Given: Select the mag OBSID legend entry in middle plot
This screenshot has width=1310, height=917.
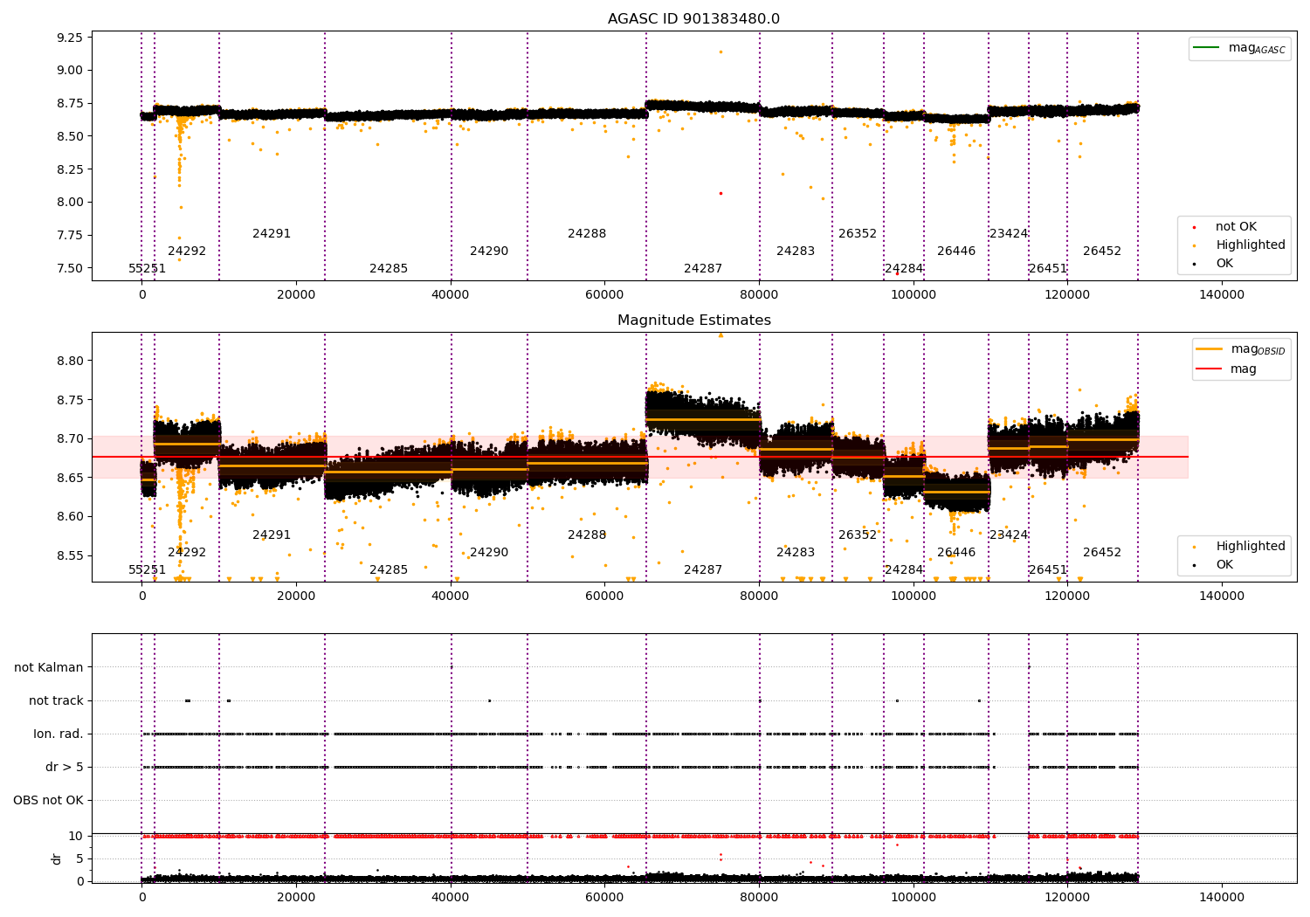Looking at the screenshot, I should (x=1241, y=349).
